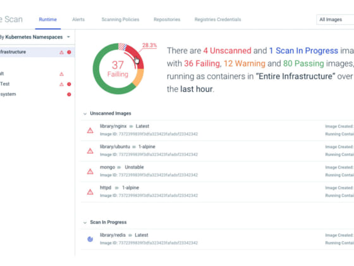Open the Repositories tab
This screenshot has height=266, width=354.
pyautogui.click(x=167, y=20)
